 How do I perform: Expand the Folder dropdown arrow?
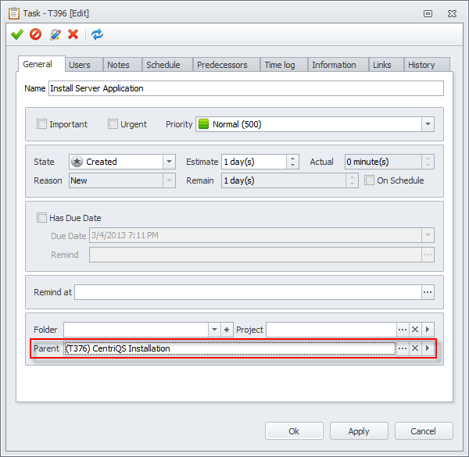pyautogui.click(x=214, y=330)
